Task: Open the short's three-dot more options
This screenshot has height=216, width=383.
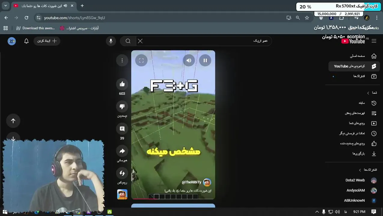Action: click(122, 61)
